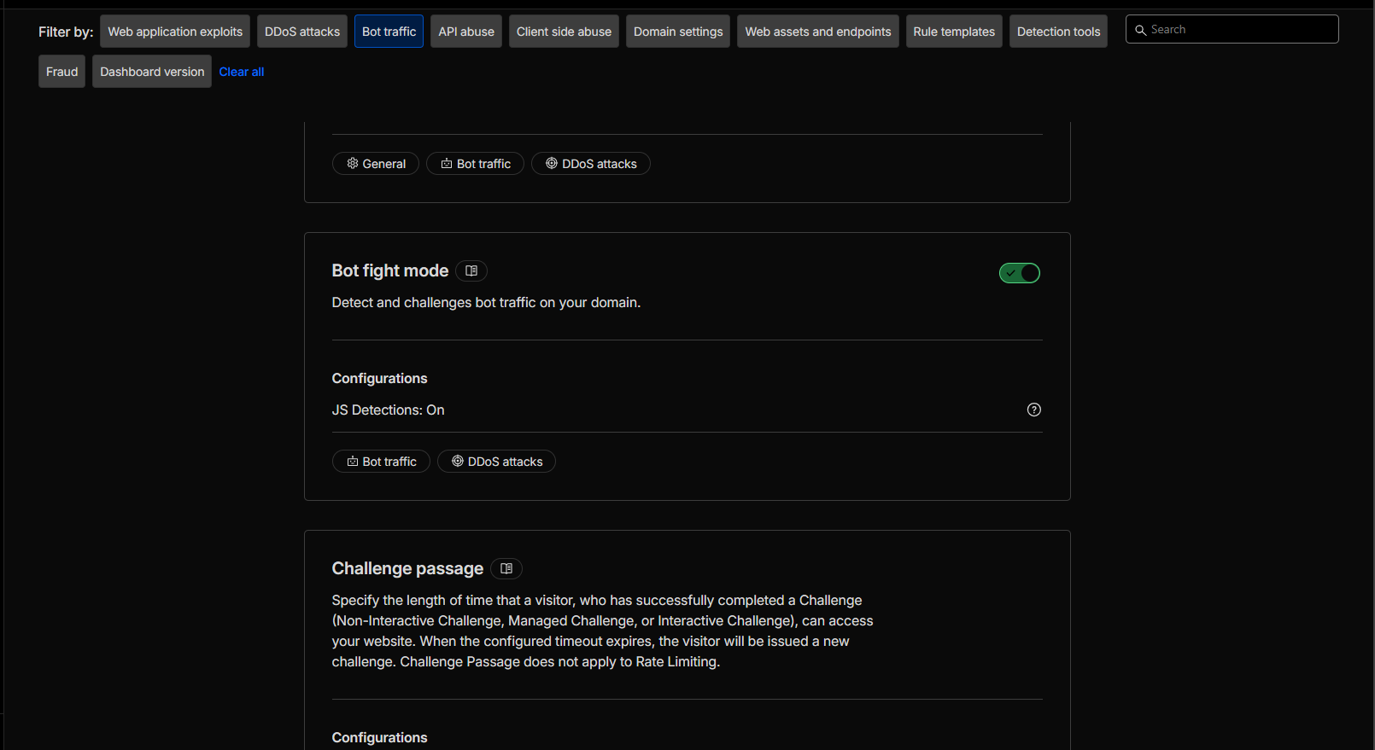Click Configurations label in Bot fight mode
This screenshot has height=750, width=1375.
tap(379, 378)
